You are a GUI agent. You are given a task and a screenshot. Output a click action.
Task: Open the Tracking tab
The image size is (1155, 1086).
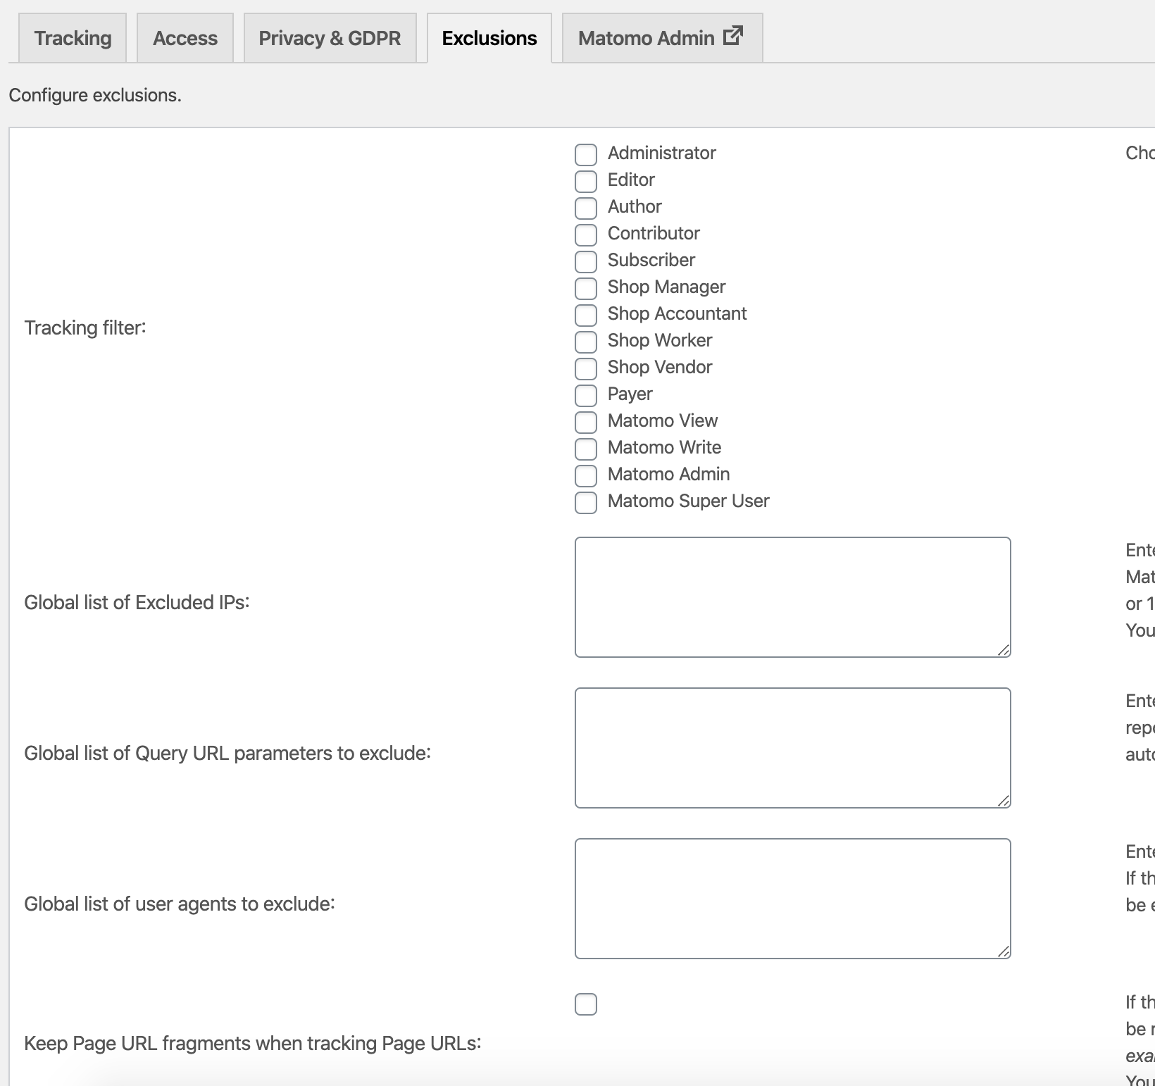73,38
